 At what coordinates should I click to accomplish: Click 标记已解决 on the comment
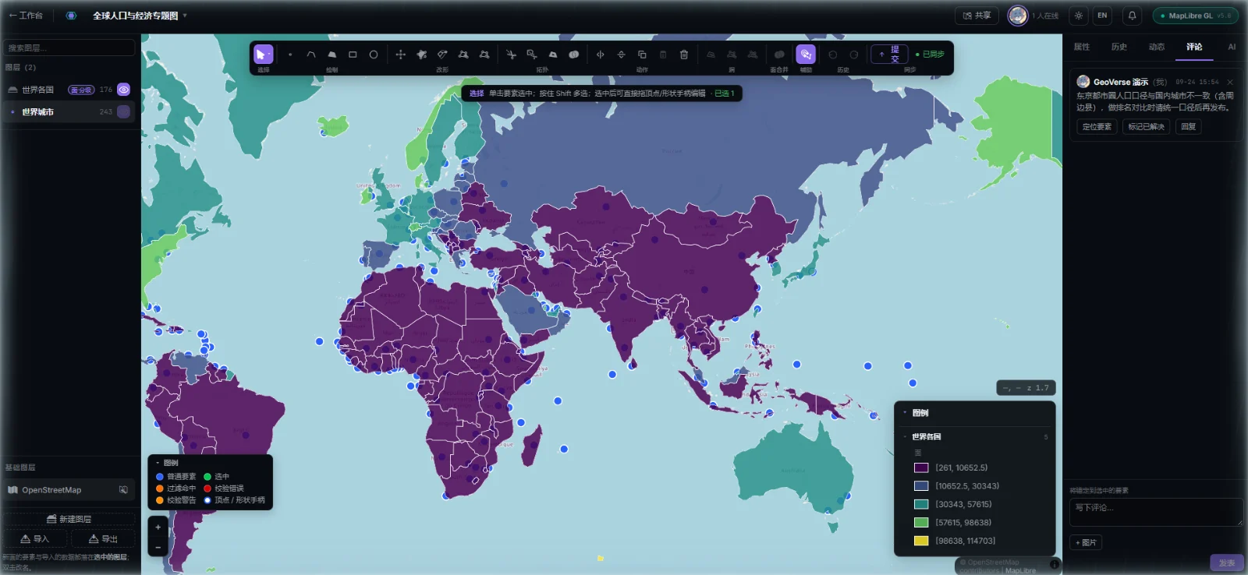pos(1146,127)
